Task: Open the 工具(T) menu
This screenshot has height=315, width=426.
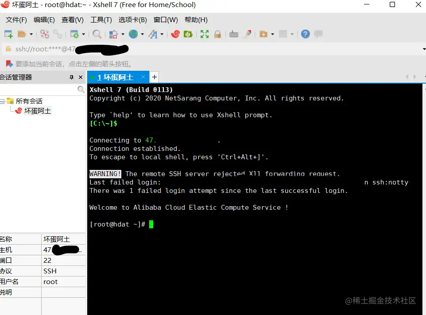Action: (101, 20)
